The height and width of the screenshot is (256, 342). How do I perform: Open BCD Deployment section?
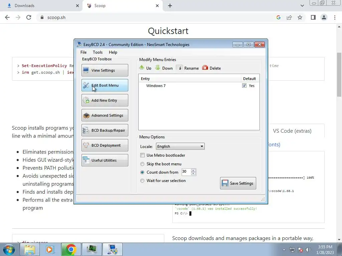coord(105,145)
